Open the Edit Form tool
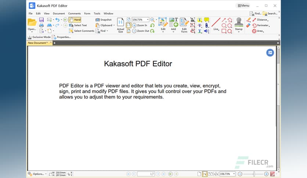The width and height of the screenshot is (307, 178). pos(184,25)
